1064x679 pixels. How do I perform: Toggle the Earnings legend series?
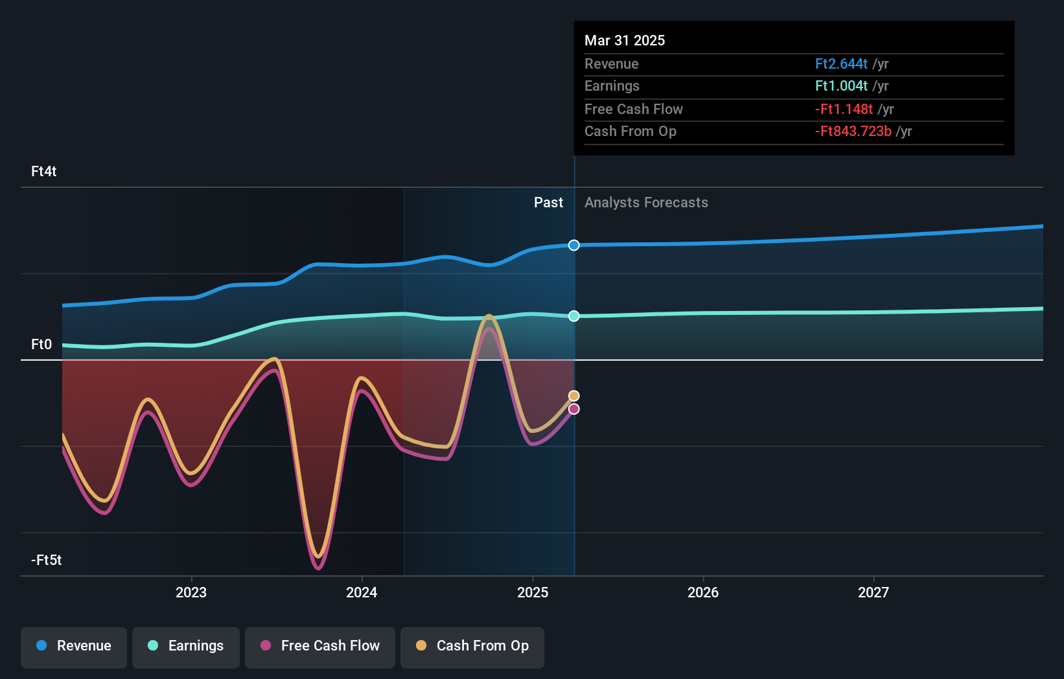186,647
